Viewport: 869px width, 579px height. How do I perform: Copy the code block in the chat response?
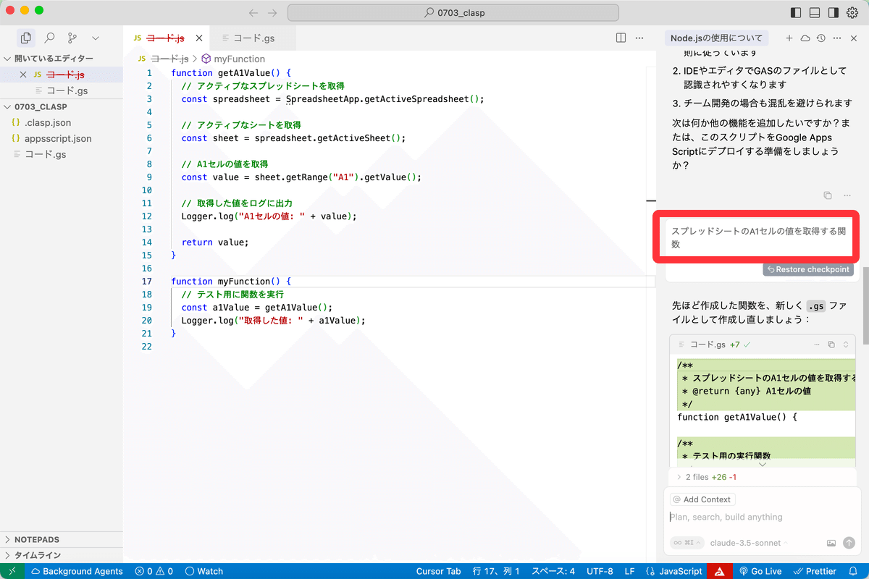coord(833,344)
